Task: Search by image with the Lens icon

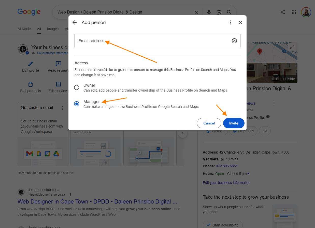Action: pyautogui.click(x=219, y=12)
